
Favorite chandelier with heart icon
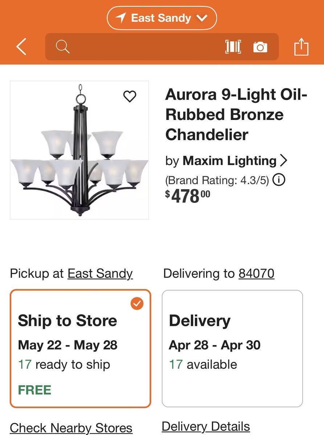tap(130, 96)
